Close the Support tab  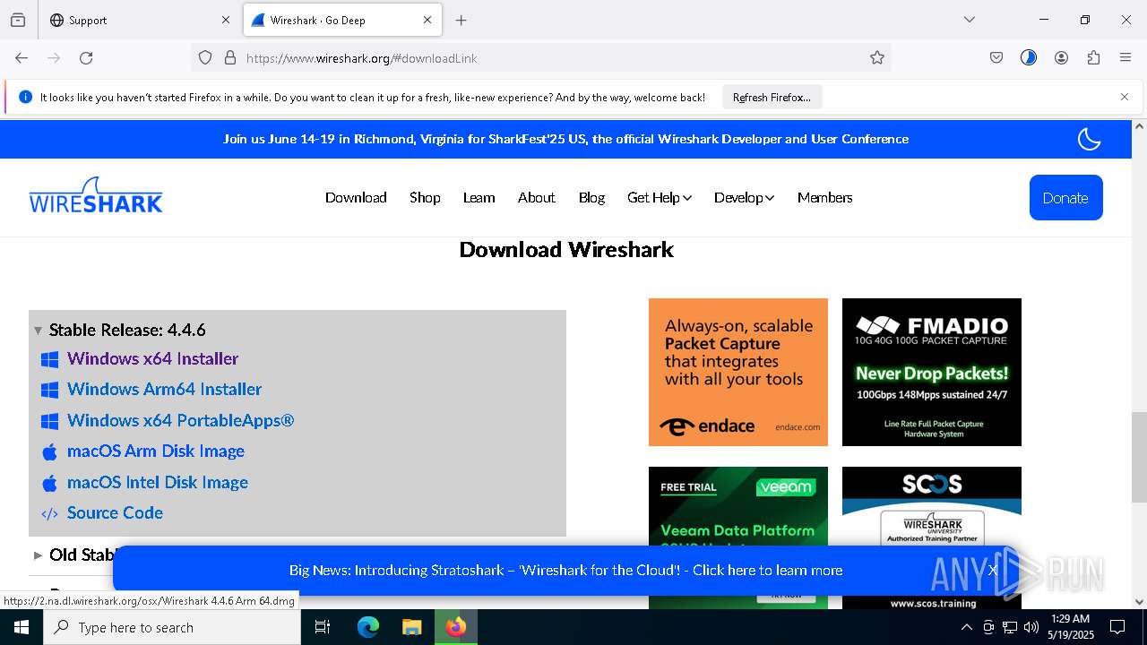pos(226,20)
